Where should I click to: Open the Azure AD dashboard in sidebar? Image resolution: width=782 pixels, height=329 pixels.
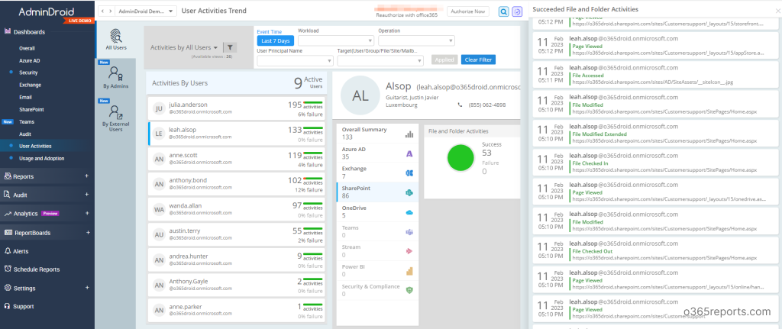tap(30, 60)
